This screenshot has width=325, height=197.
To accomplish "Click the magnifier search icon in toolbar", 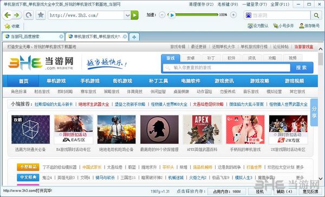I will pos(316,15).
